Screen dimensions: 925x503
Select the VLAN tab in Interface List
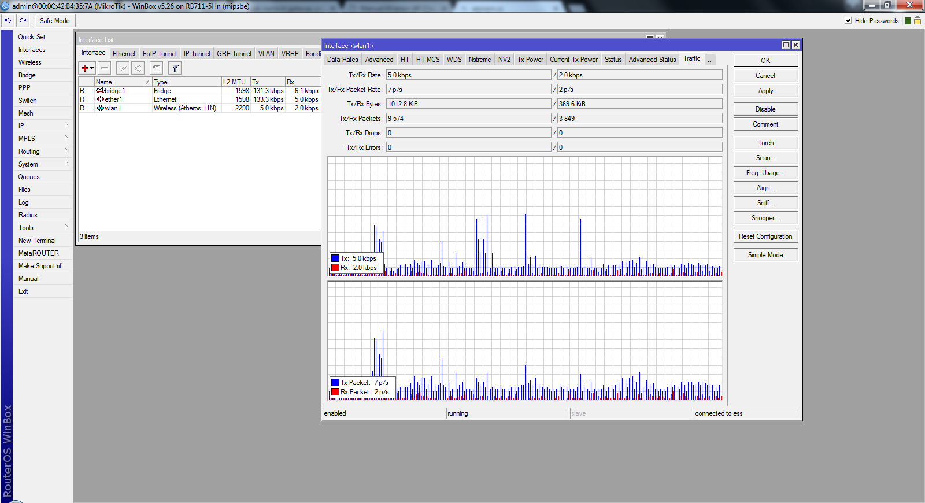(267, 54)
